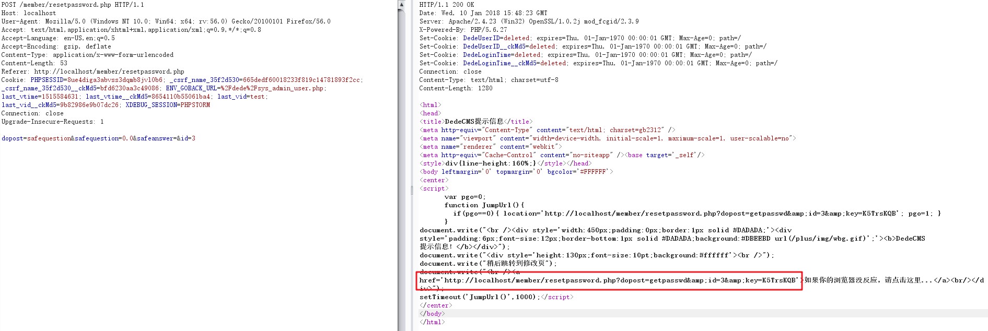Click the if(pgo==0) location redirect line
Image resolution: width=988 pixels, height=331 pixels.
pos(697,214)
